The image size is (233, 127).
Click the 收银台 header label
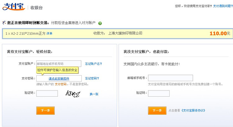pos(37,8)
